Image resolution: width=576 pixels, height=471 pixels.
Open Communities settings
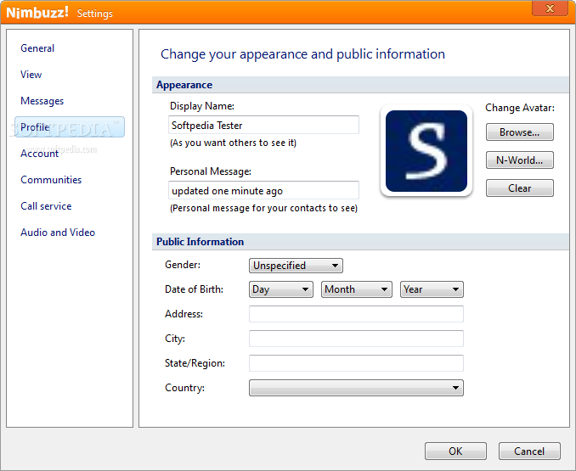(51, 180)
